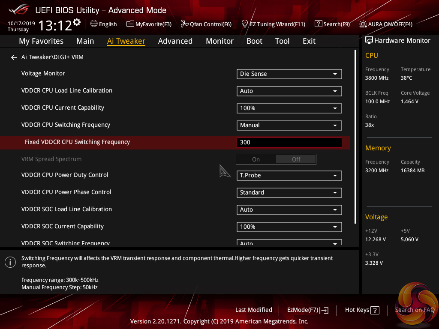Set VRM Spread Spectrum to On
Image resolution: width=439 pixels, height=329 pixels.
pyautogui.click(x=256, y=159)
